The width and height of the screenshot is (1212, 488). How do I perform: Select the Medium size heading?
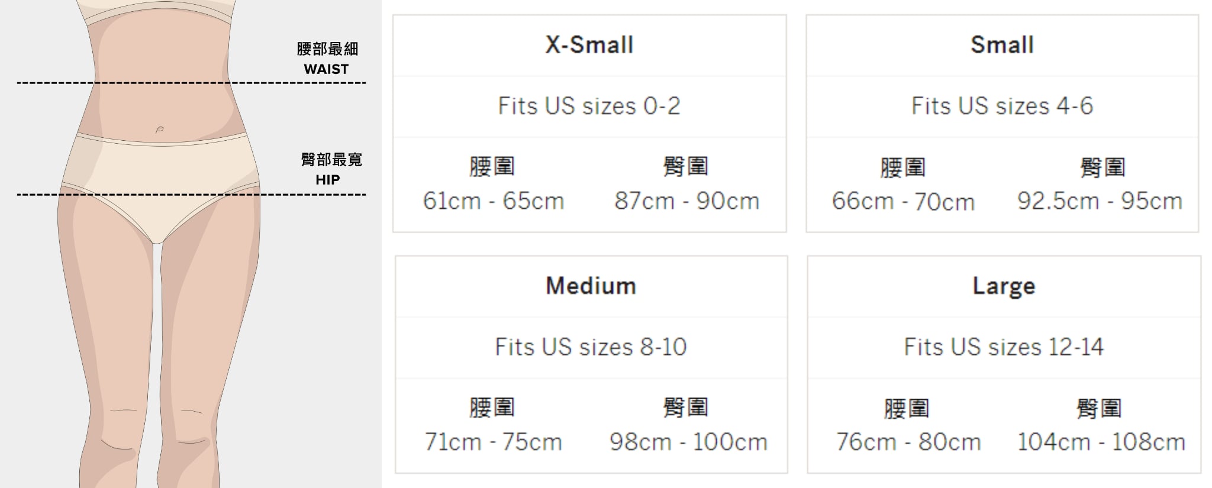pos(591,286)
